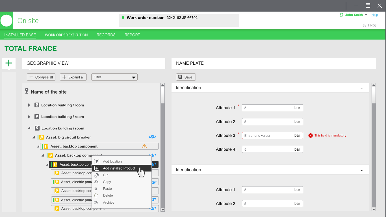Select the Asset, big circuit breaker row
386x217 pixels.
click(68, 137)
